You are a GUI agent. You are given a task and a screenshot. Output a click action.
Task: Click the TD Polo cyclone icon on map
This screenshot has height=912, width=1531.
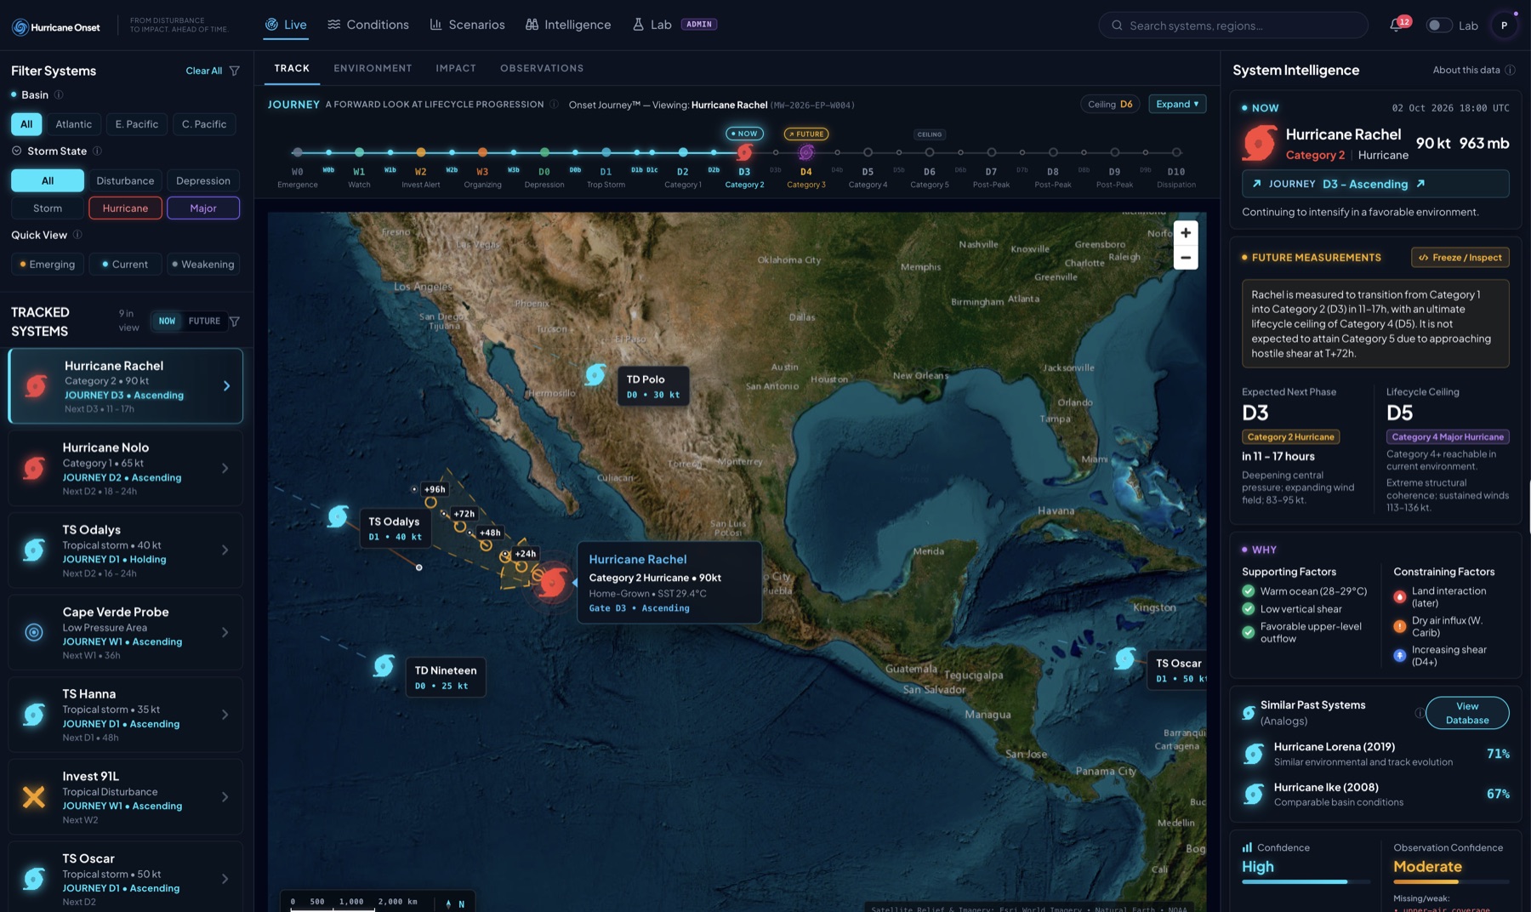click(595, 373)
